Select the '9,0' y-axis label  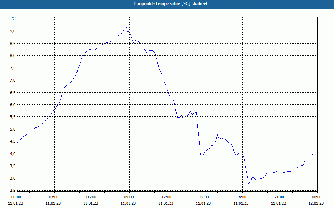point(13,31)
